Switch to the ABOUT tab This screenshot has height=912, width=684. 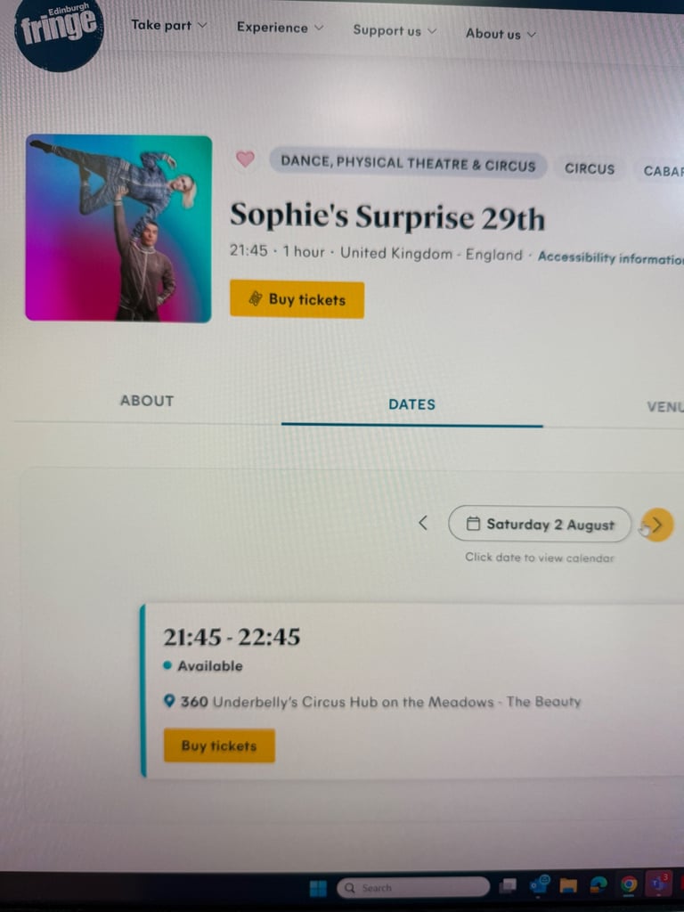point(147,401)
